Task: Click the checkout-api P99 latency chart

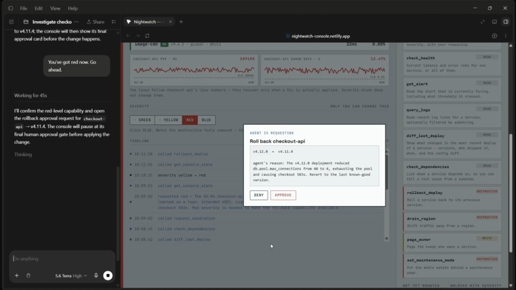Action: click(194, 70)
